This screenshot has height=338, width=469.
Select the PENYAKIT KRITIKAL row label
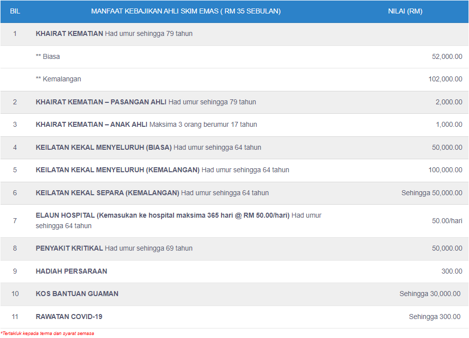(69, 248)
